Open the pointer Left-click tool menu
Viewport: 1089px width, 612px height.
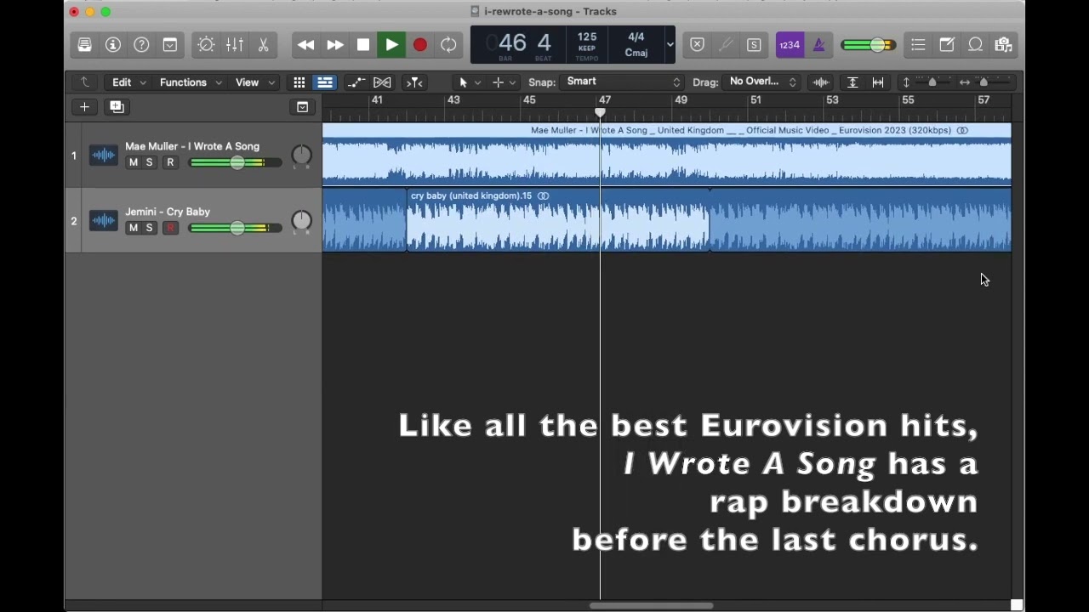pos(470,82)
